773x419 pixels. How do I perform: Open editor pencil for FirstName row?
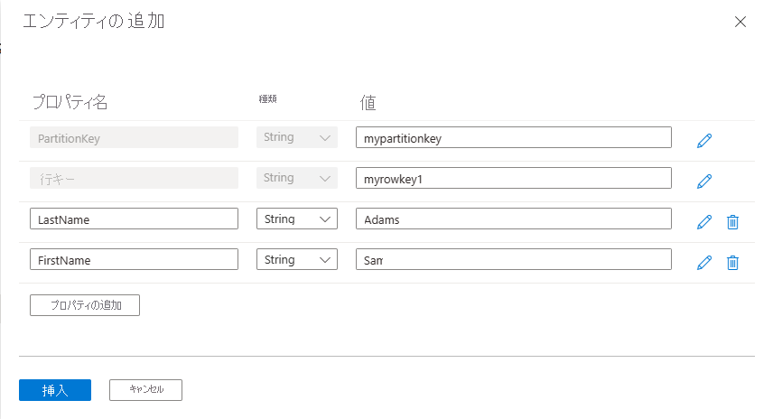pyautogui.click(x=704, y=262)
